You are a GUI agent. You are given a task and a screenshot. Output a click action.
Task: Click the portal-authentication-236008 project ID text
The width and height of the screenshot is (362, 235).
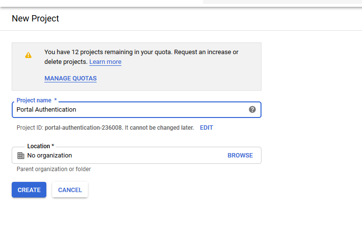[83, 128]
